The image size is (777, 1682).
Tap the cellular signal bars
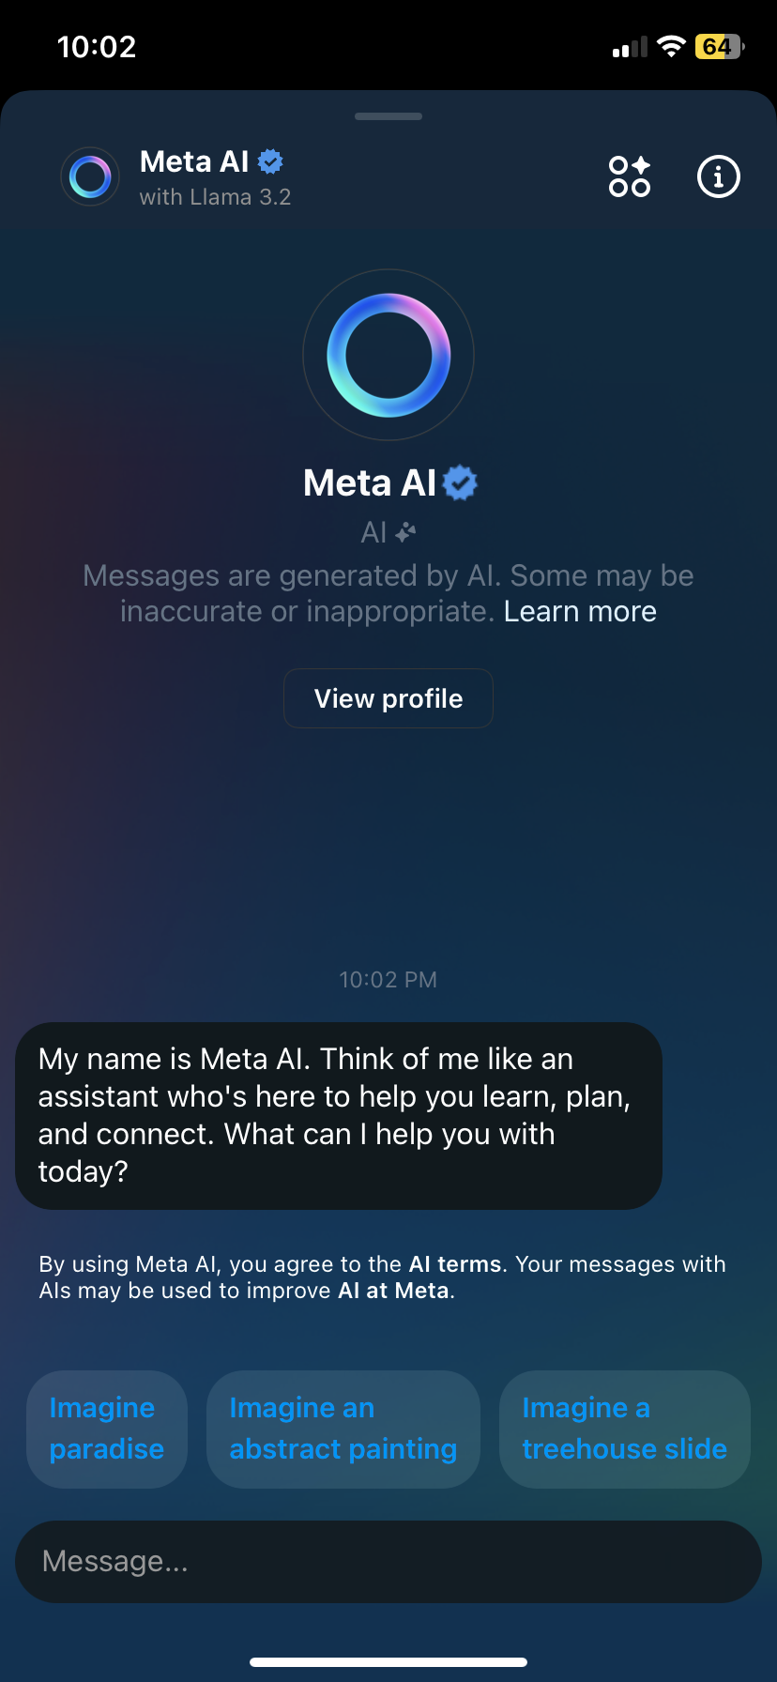630,48
